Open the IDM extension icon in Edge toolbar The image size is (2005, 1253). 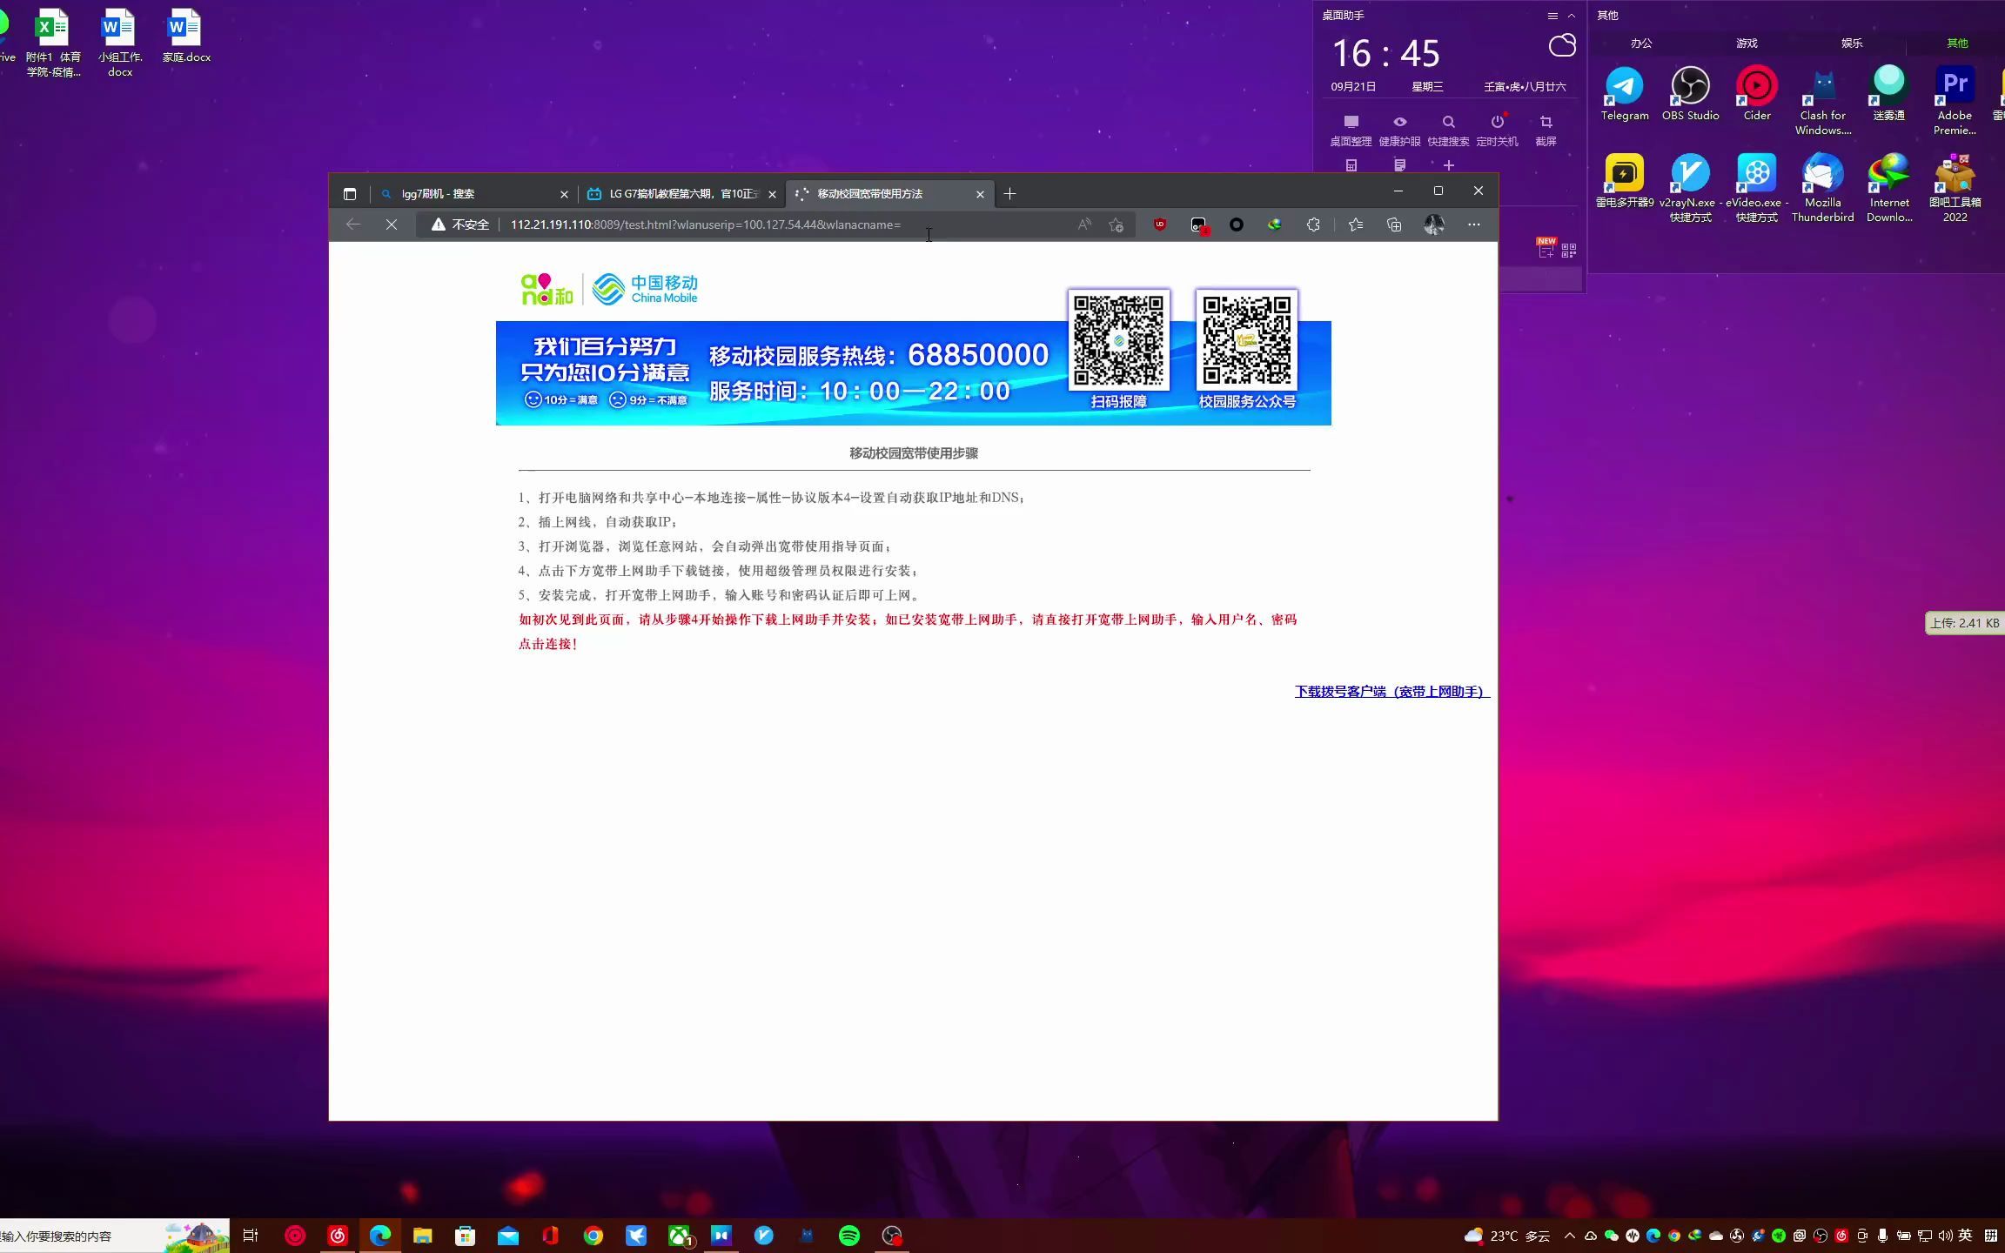click(1275, 224)
